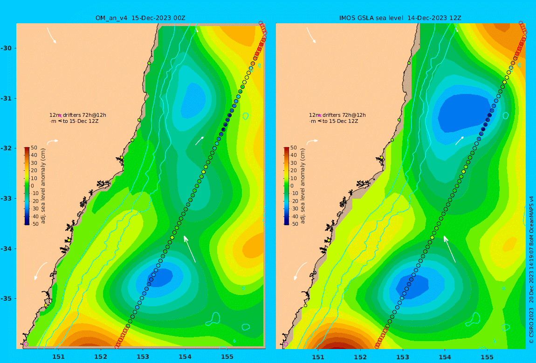Click 'adj. sea level anomaly (cm)' label in right map

tap(302, 186)
